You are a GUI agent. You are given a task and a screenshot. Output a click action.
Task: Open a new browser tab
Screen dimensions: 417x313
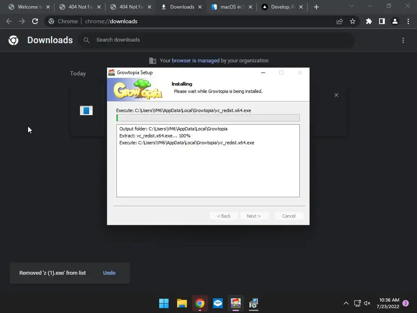point(316,7)
